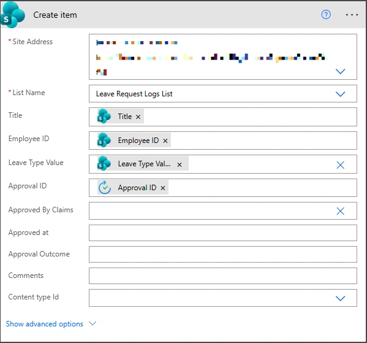Click the Approval ID token's approvals icon

click(x=104, y=187)
